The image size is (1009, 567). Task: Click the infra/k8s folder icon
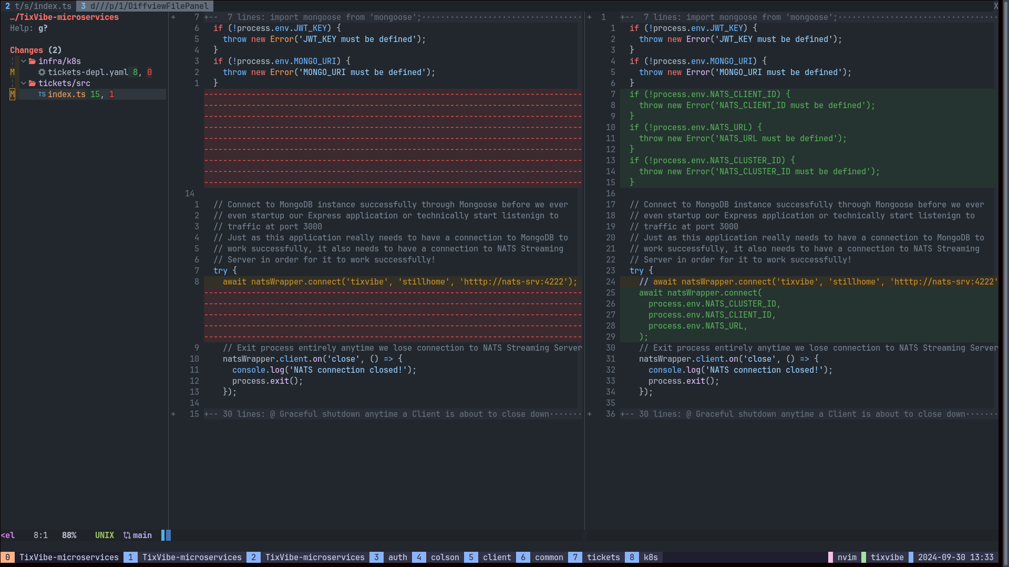33,61
